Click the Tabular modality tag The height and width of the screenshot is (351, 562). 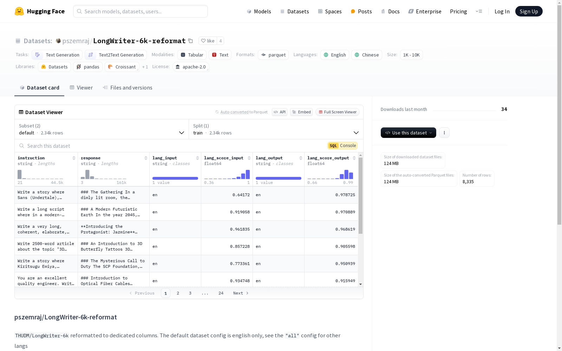(x=192, y=55)
